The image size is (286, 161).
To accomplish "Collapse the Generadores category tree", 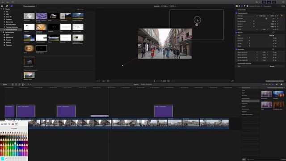I will (x=1, y=32).
